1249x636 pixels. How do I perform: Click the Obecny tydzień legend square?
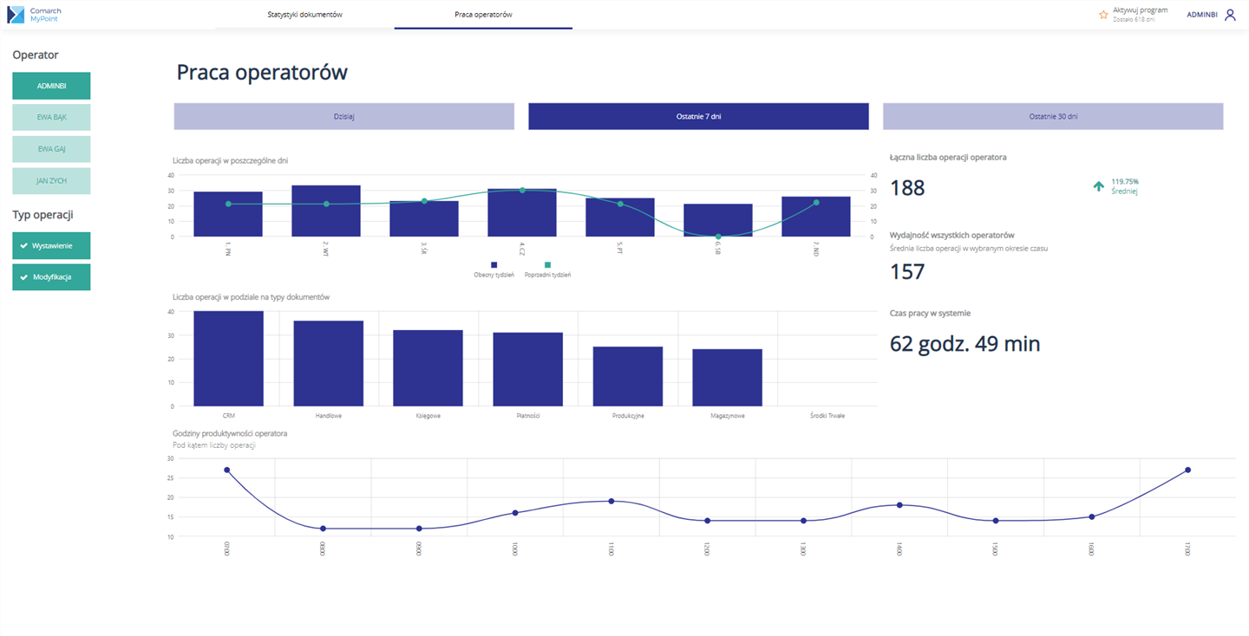494,264
